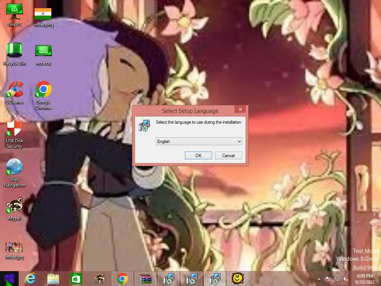Click OK in Select Setup Language dialog
The image size is (381, 286).
198,156
